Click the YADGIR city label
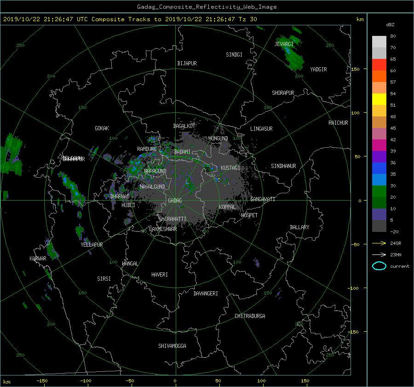The image size is (414, 387). [318, 69]
